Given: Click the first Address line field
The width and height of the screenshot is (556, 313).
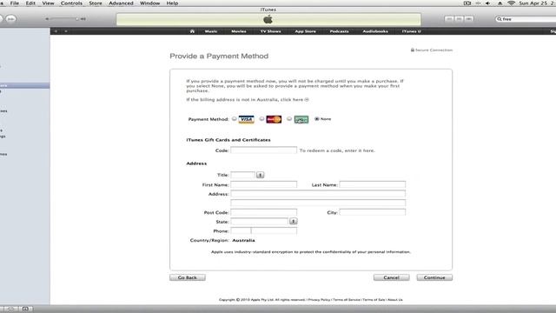Looking at the screenshot, I should (318, 194).
